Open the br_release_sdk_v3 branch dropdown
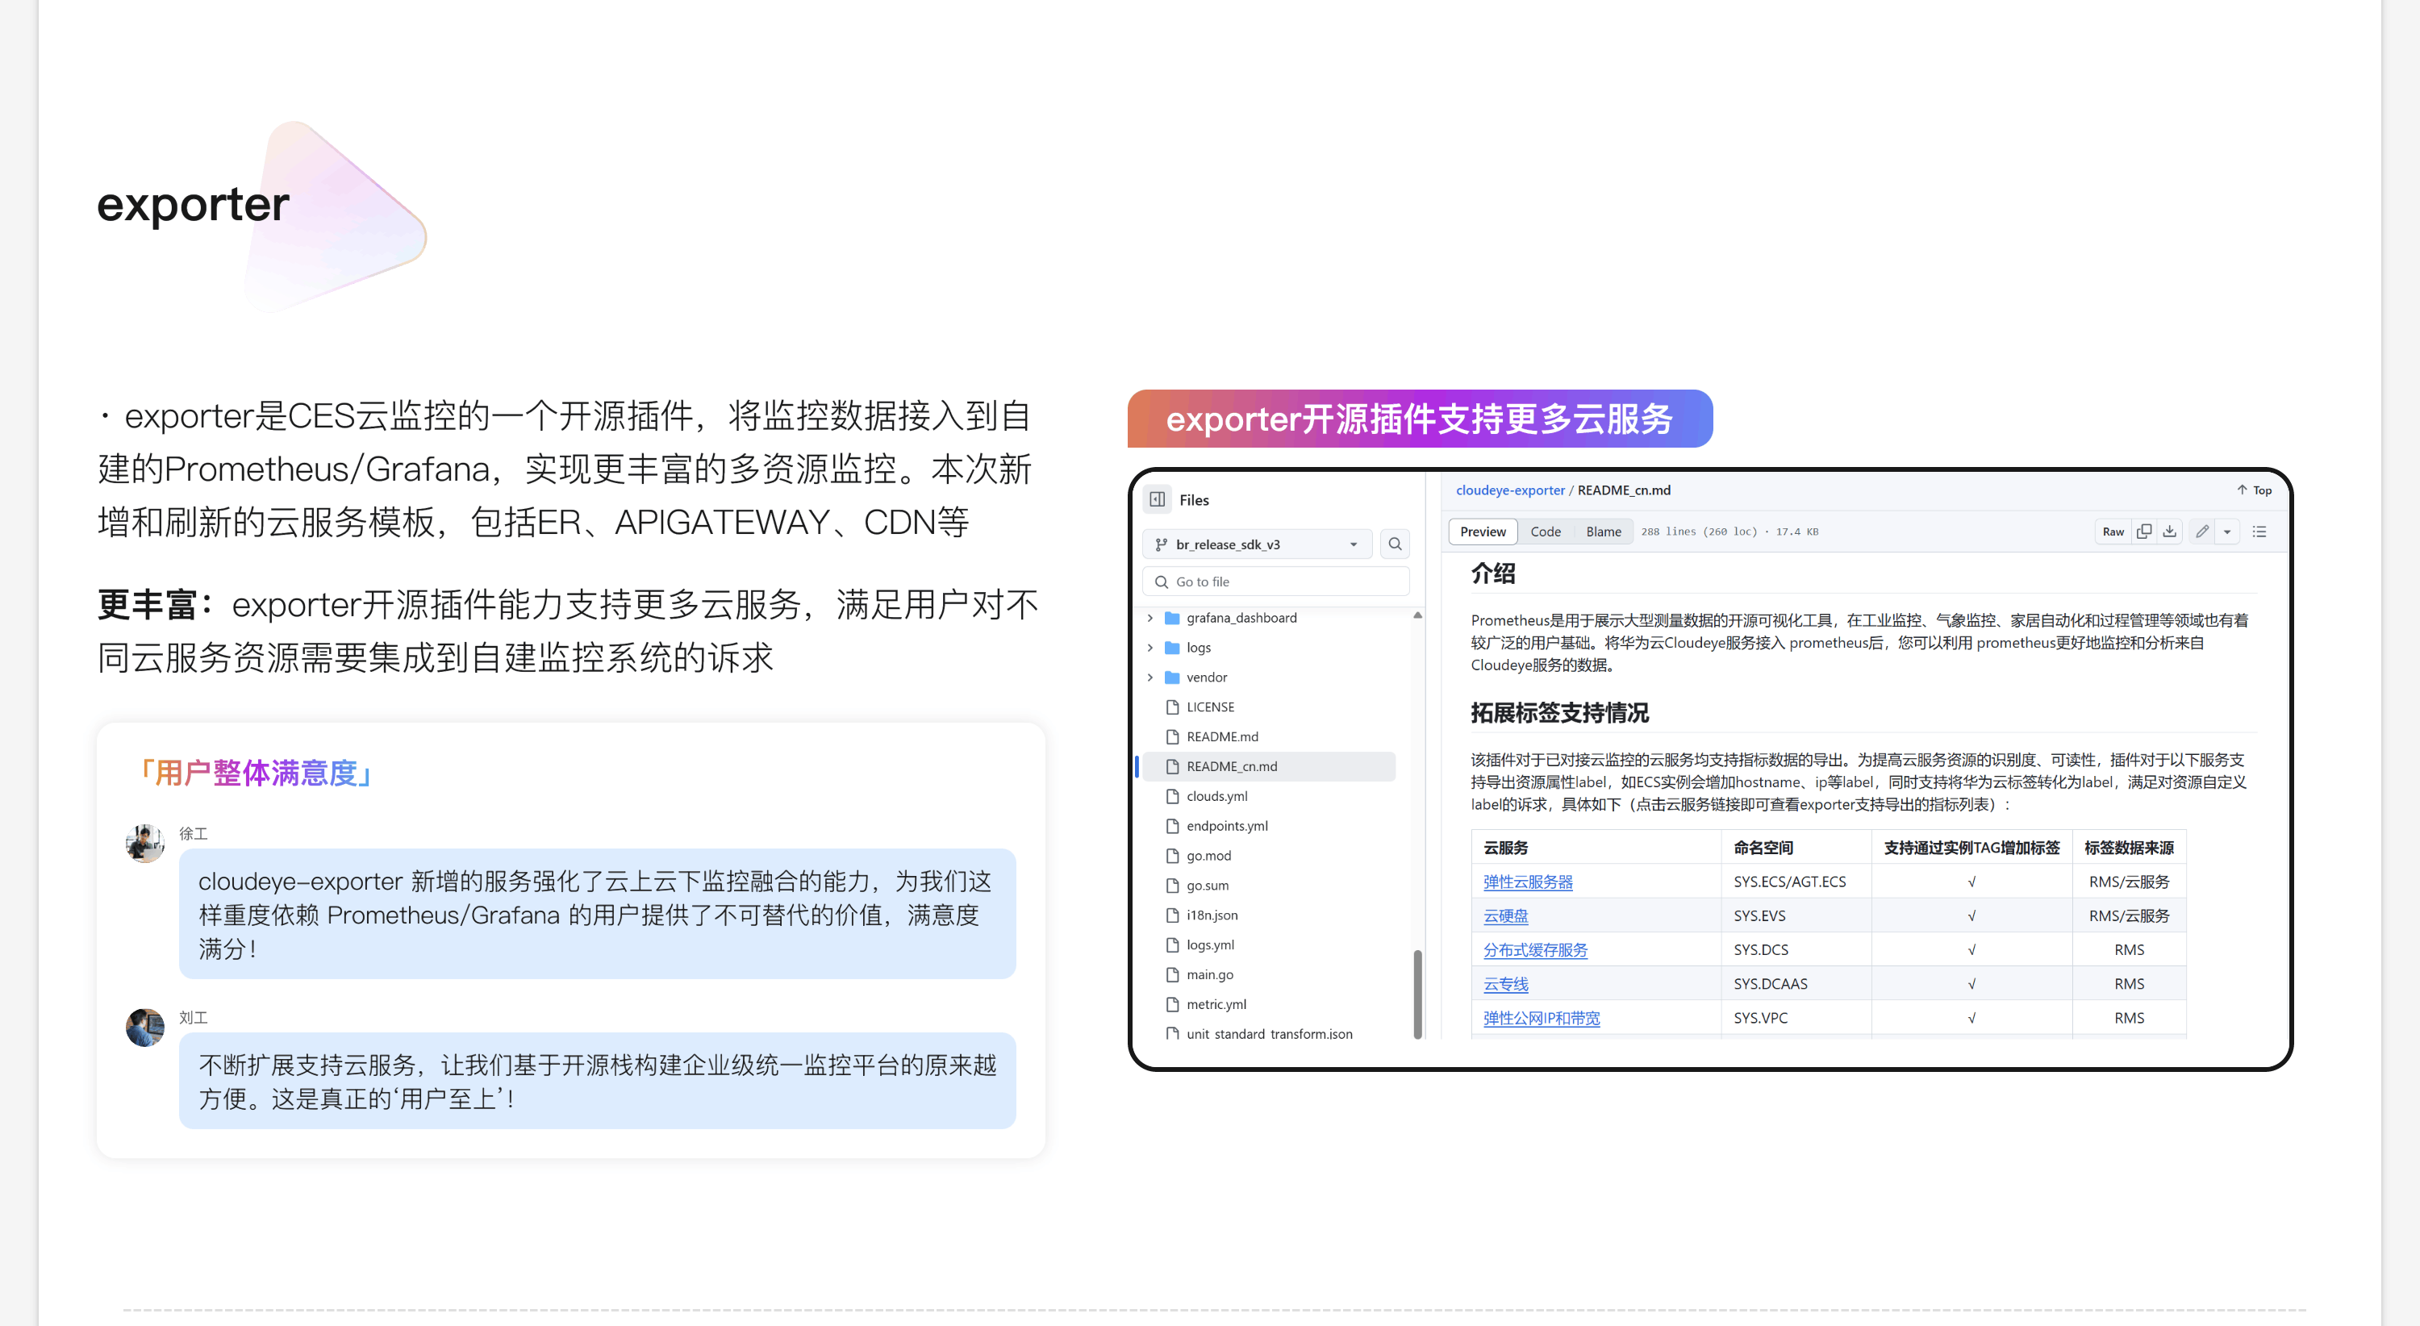Screen dimensions: 2420x1326 click(x=1257, y=544)
